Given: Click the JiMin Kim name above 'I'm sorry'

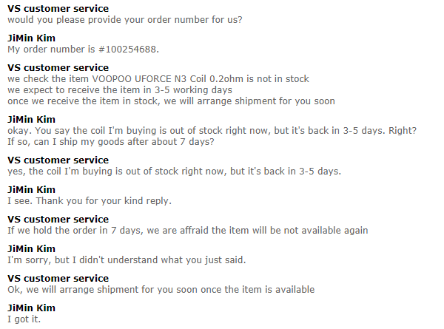Looking at the screenshot, I should [31, 249].
